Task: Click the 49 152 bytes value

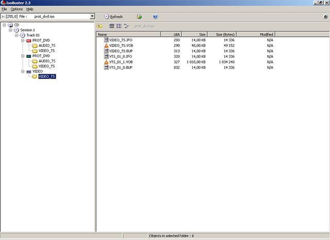Action: pyautogui.click(x=229, y=45)
